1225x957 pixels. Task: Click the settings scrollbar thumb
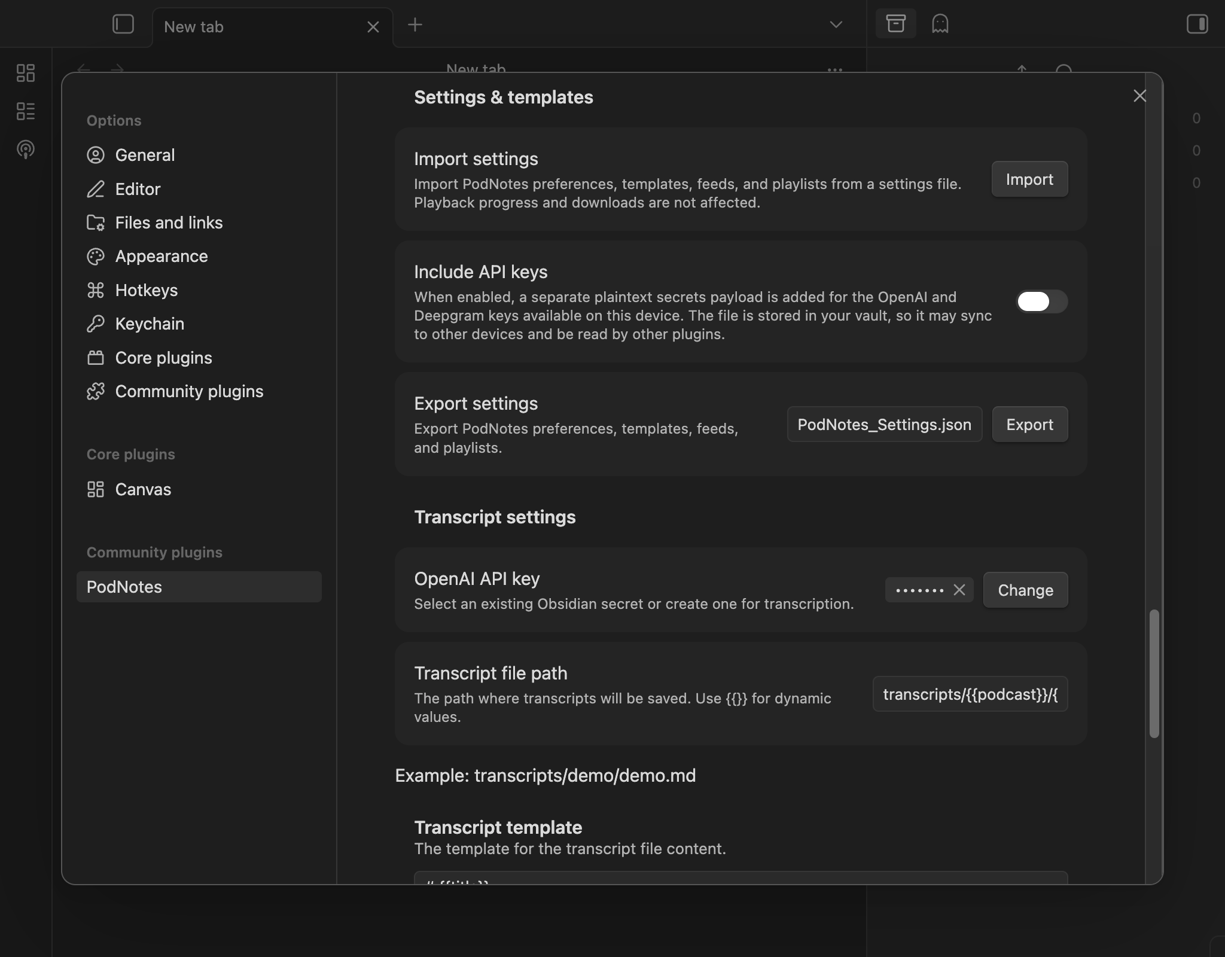click(1154, 674)
